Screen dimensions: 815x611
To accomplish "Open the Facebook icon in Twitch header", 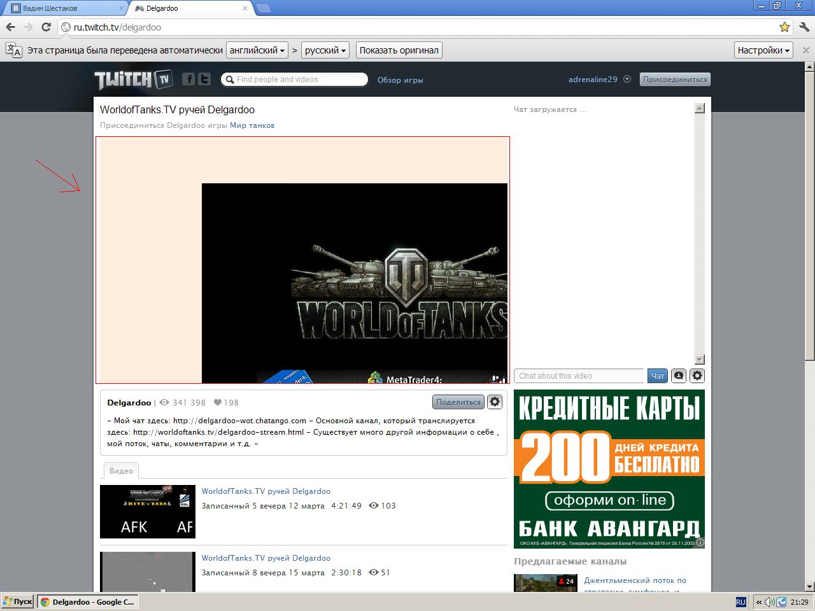I will [188, 79].
